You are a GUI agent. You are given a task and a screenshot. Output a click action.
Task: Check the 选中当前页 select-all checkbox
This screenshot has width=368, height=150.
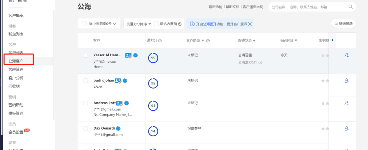click(84, 24)
